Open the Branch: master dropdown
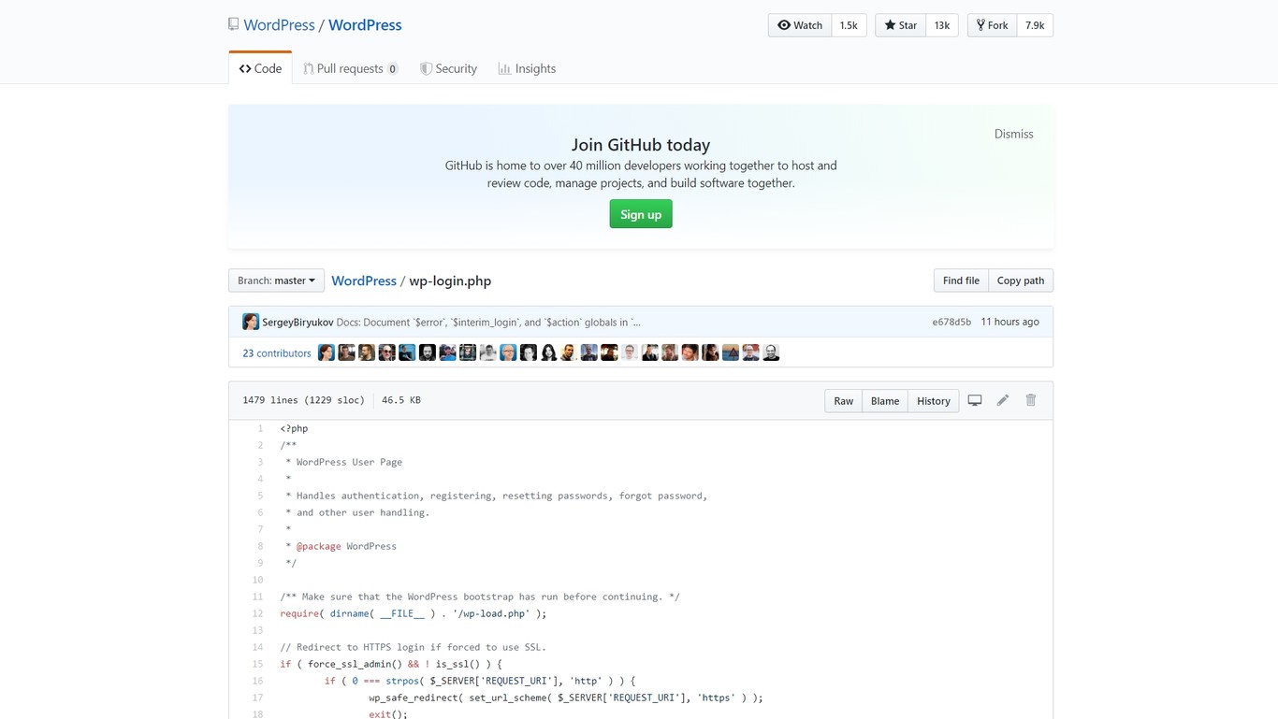The height and width of the screenshot is (719, 1278). (275, 280)
